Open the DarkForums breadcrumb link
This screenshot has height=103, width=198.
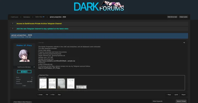pos(15,17)
